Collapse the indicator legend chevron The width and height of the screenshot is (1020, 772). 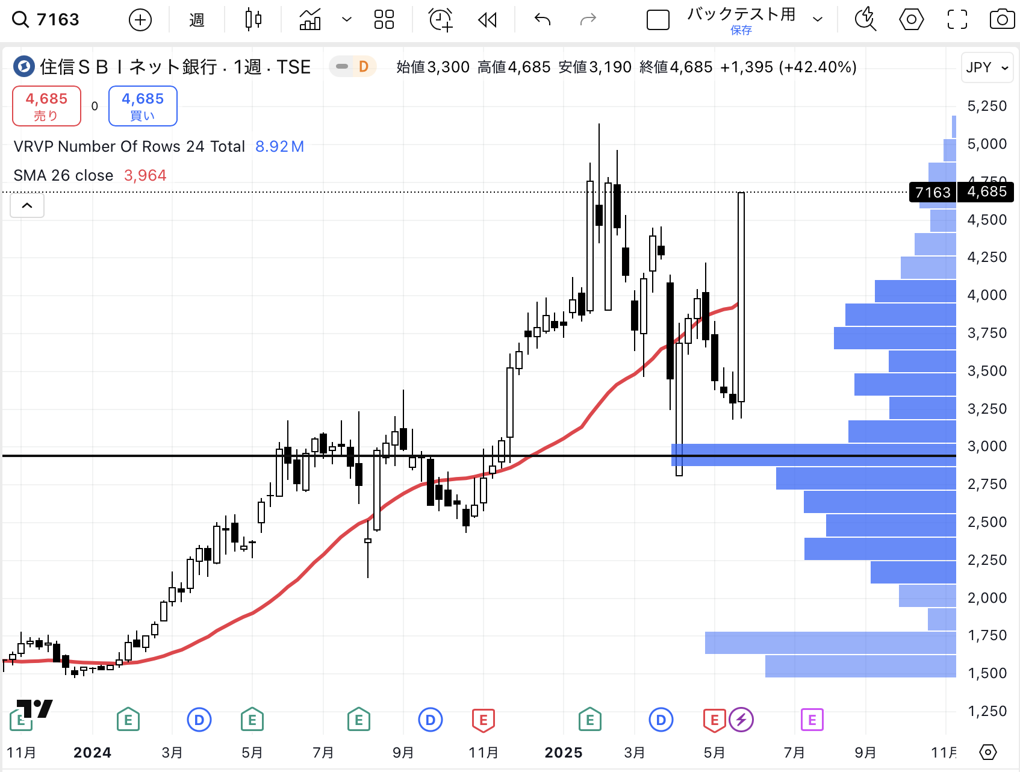point(27,205)
